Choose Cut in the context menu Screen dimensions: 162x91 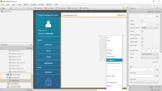point(114,38)
